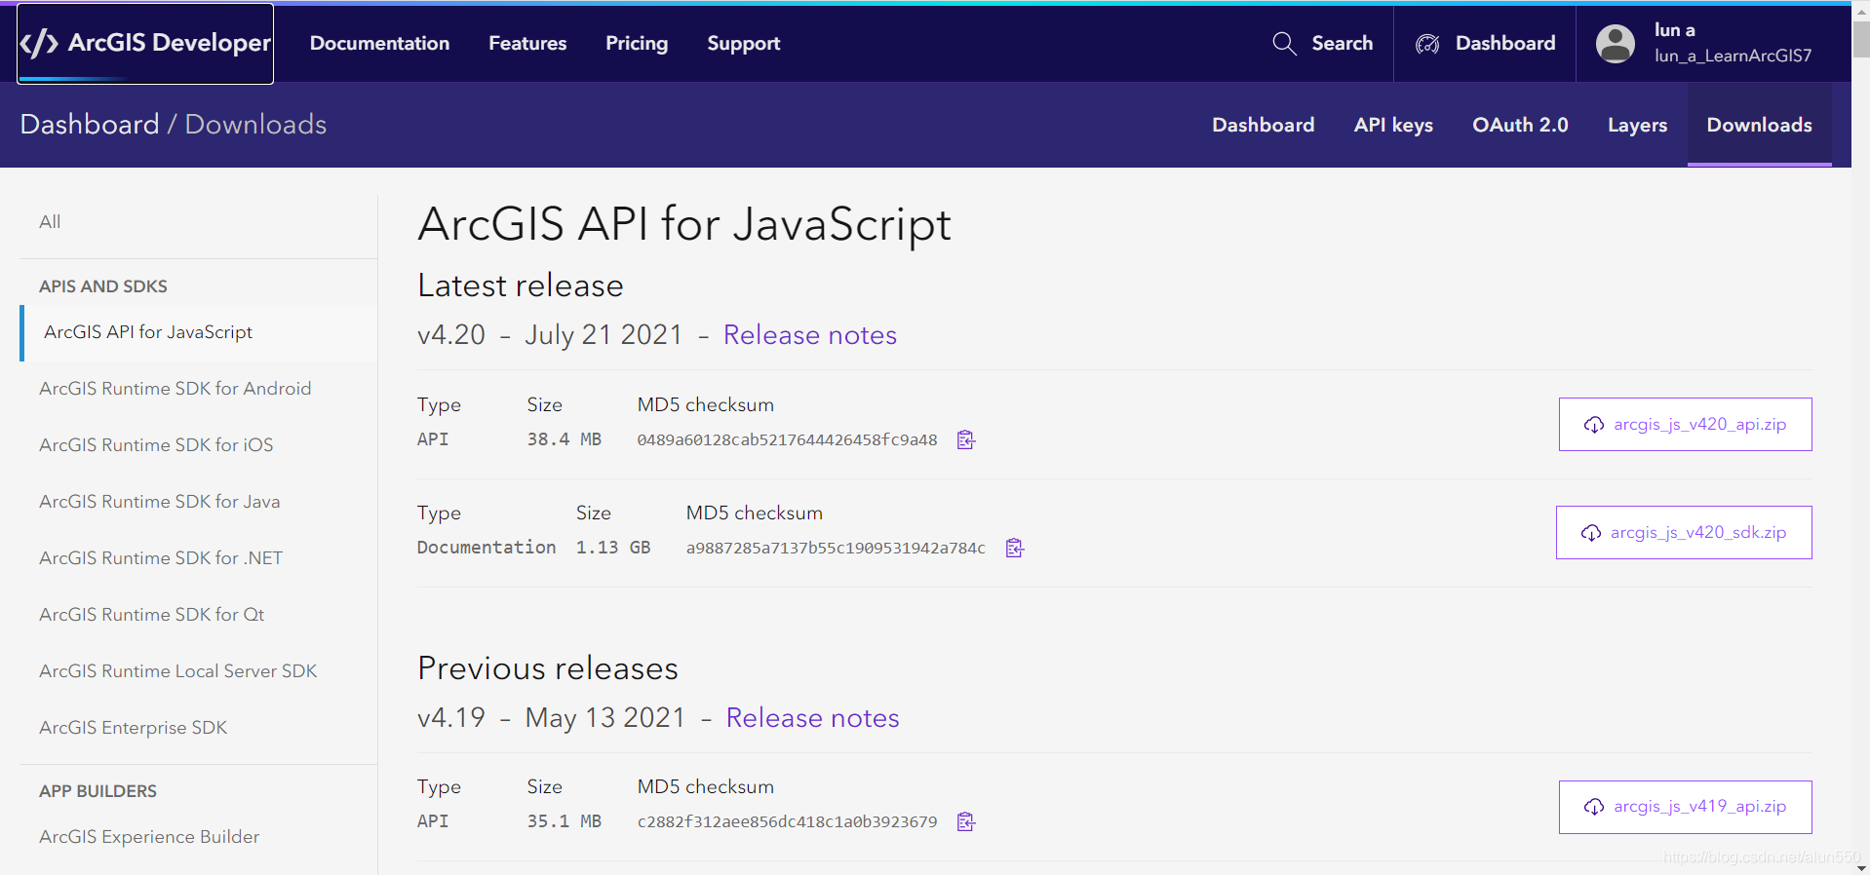Click the Dashboard breadcrumb link
This screenshot has width=1870, height=875.
coord(90,125)
